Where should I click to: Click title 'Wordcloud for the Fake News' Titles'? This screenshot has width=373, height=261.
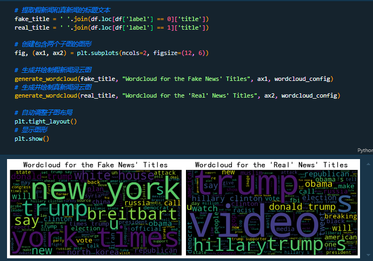[x=95, y=165]
